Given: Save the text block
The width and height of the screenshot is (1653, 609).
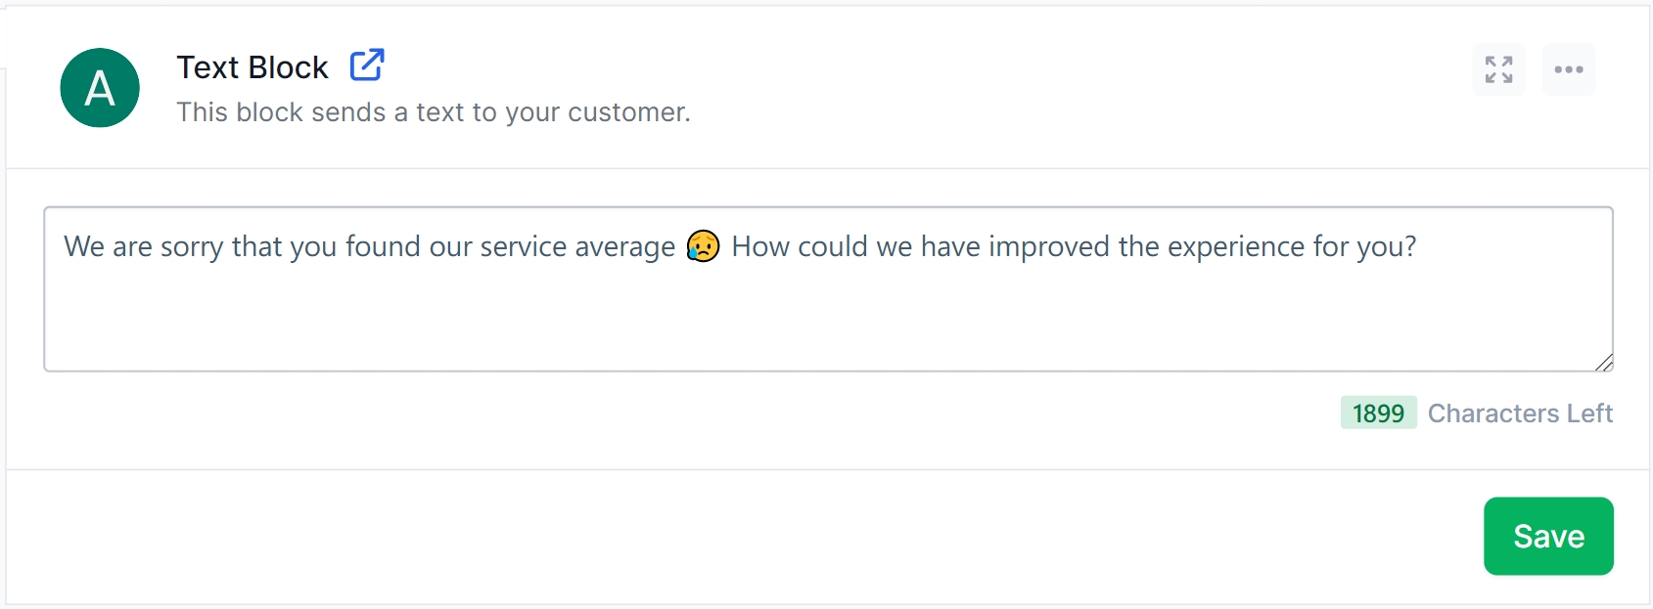Looking at the screenshot, I should (x=1547, y=536).
